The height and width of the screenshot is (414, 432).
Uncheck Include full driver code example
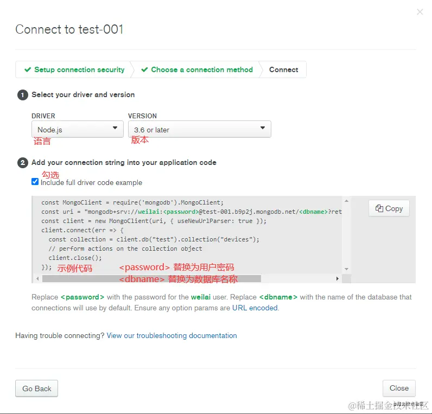pos(35,182)
